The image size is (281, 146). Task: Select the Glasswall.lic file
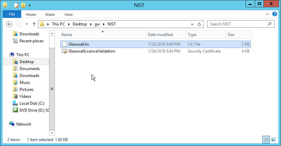pos(79,44)
